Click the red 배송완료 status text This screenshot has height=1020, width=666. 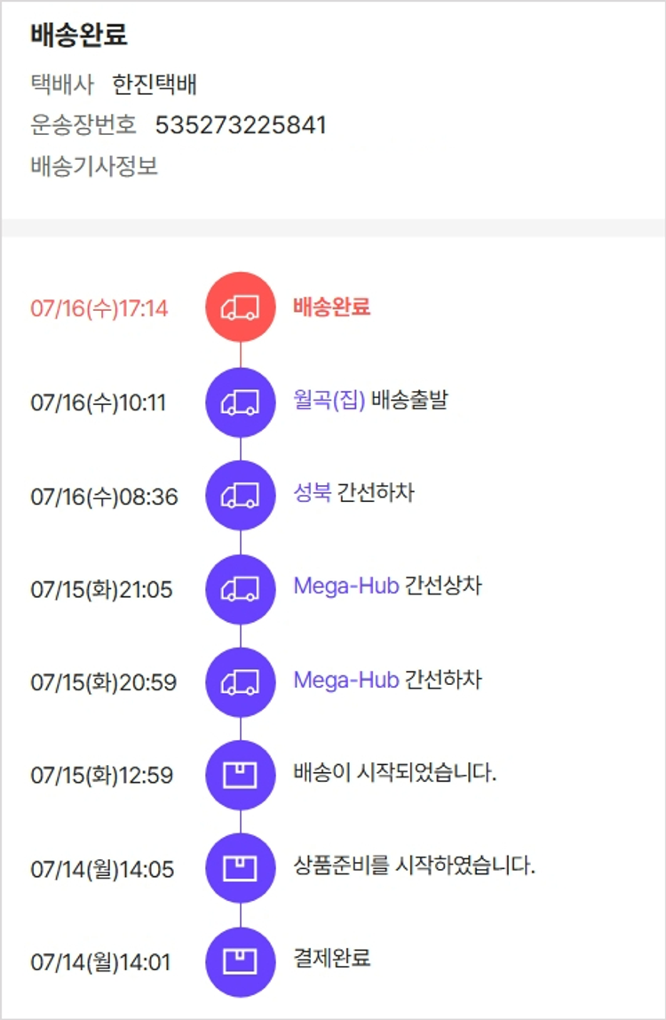tap(331, 307)
